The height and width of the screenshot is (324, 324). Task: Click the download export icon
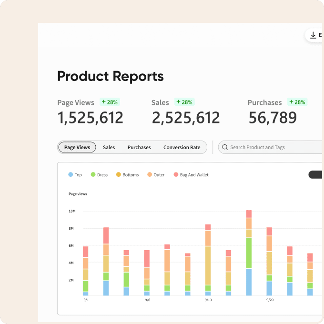tap(313, 35)
